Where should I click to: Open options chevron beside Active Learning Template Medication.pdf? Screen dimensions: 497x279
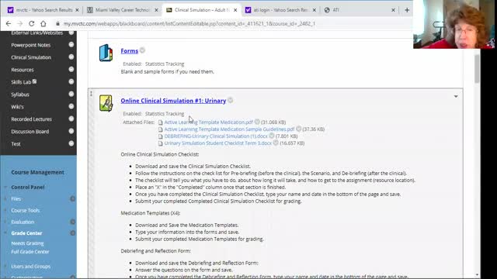(257, 122)
